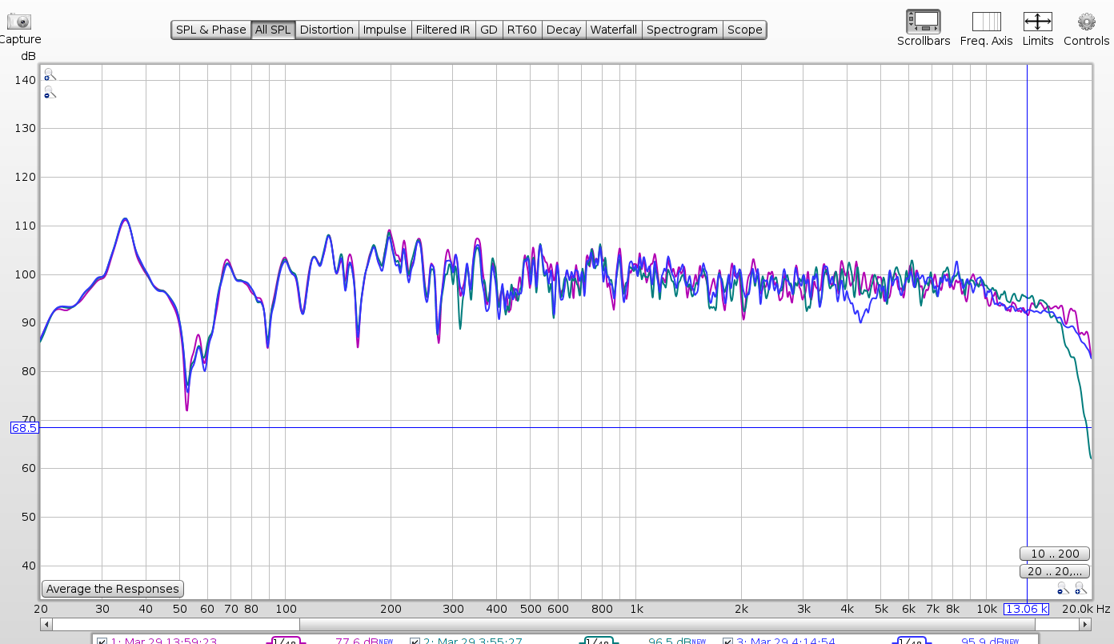Switch to the SPL & Phase tab
Screen dimensions: 1114x644
[211, 30]
